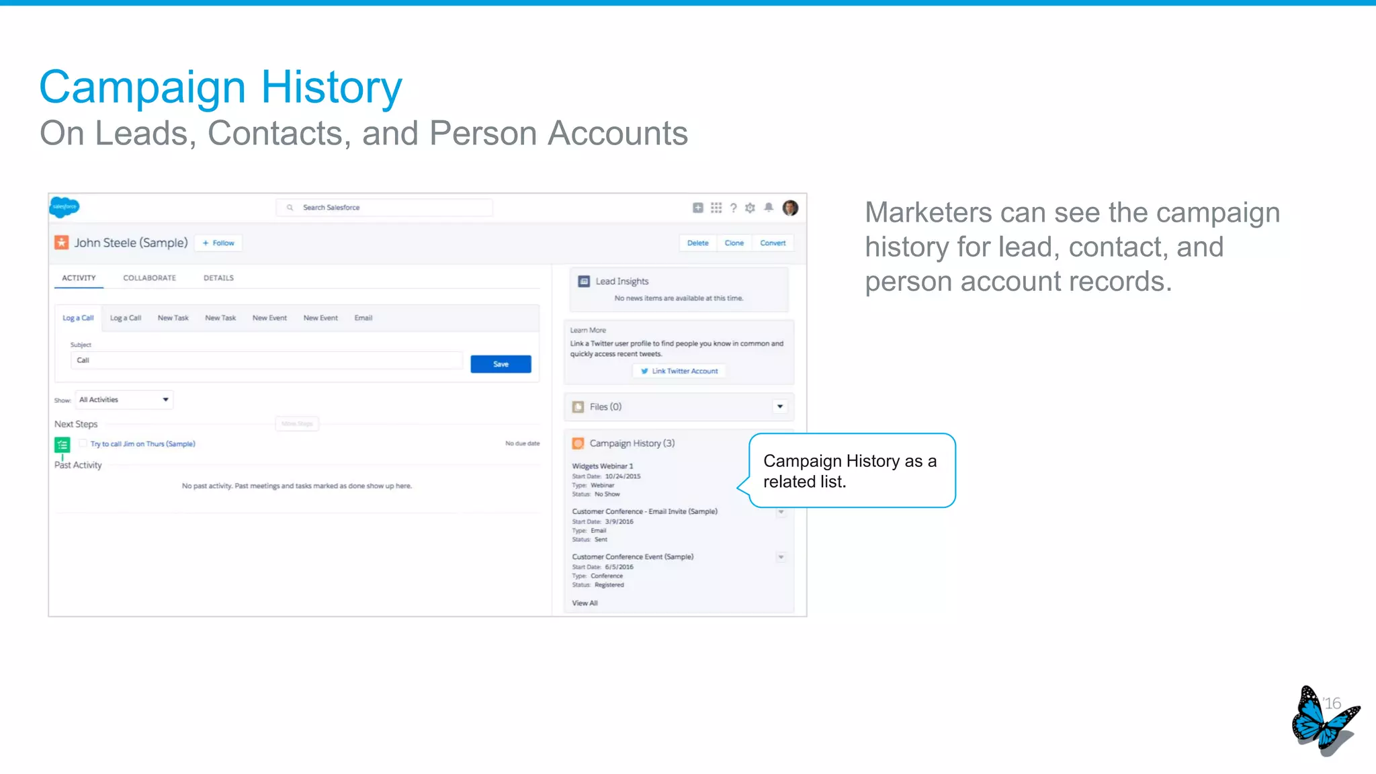This screenshot has width=1376, height=774.
Task: Open Customer Conference Email Invite row menu
Action: 781,512
